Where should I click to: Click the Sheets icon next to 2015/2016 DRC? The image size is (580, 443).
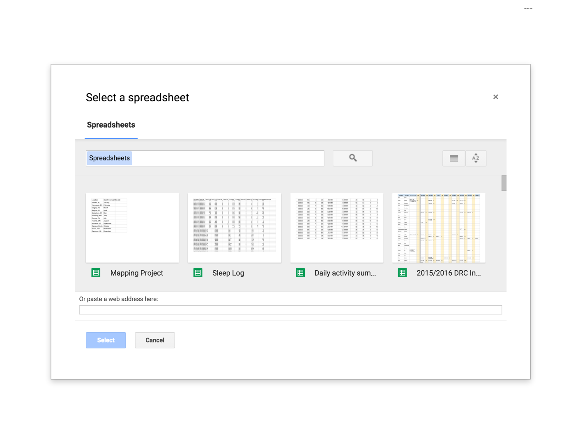point(402,272)
